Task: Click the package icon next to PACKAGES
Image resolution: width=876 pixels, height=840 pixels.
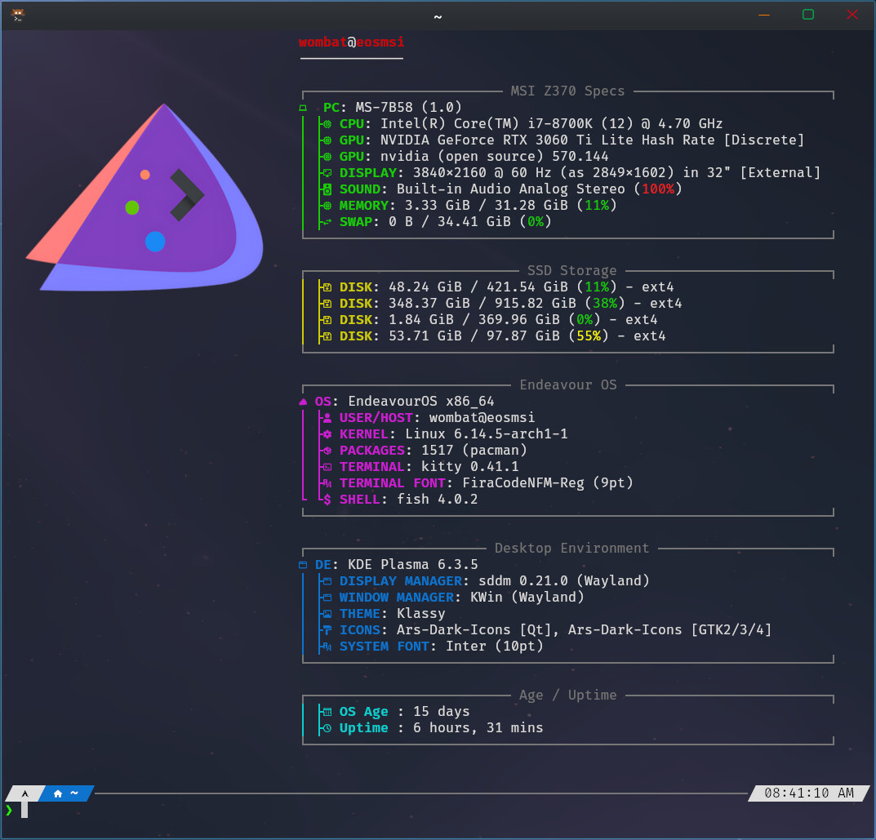Action: click(x=327, y=451)
